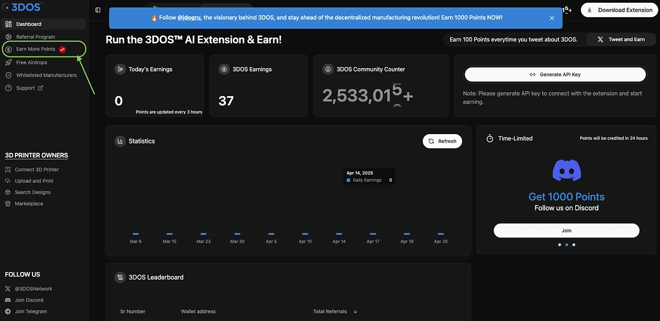Click the Connect 3D Printer icon

[8, 170]
